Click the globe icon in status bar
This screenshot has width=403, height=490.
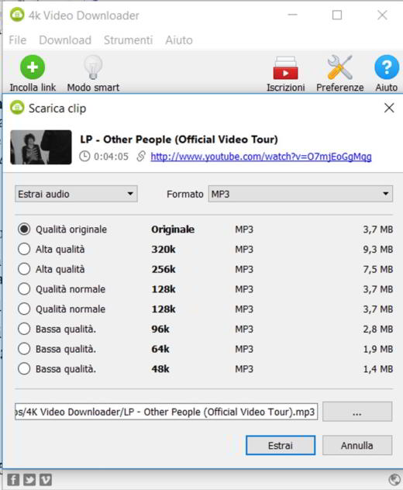point(394,479)
